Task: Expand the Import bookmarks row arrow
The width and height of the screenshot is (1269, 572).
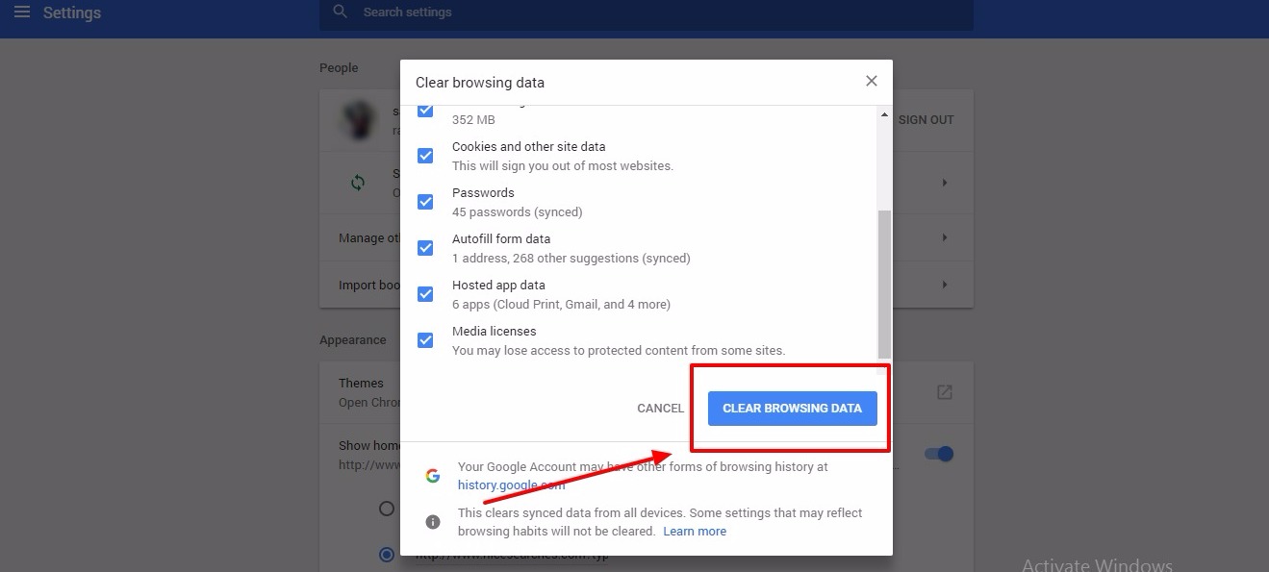Action: 945,285
